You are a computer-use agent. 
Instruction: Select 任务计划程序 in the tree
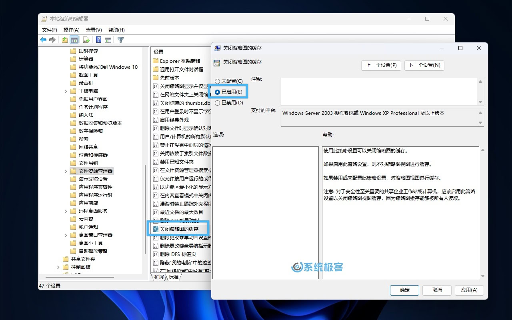(x=93, y=107)
